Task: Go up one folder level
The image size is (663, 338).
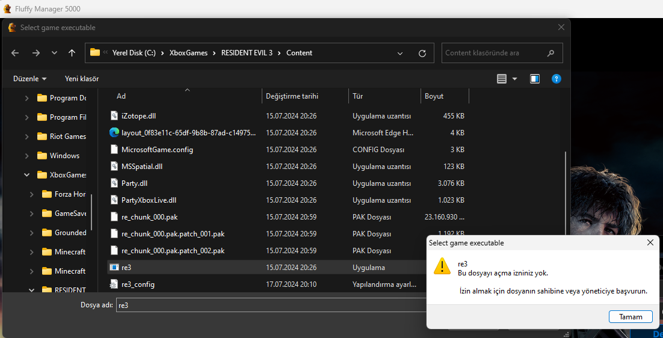Action: coord(72,53)
